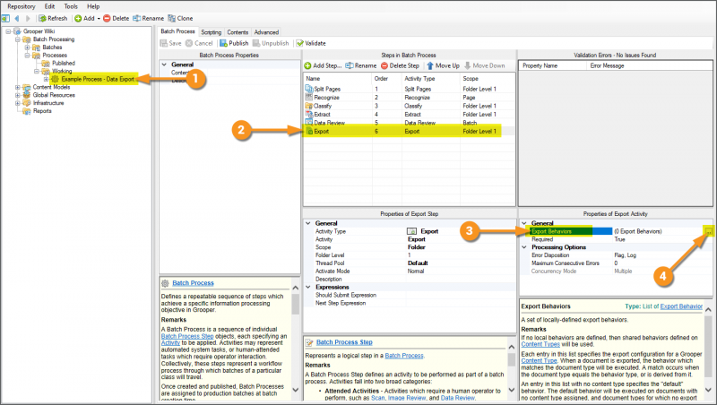Viewport: 717px width, 405px height.
Task: Switch to the Advanced tab
Action: [x=266, y=32]
